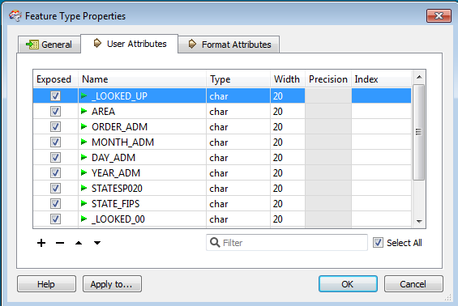Viewport: 458px width, 306px height.
Task: Open the Format Attributes tab
Action: [x=229, y=45]
